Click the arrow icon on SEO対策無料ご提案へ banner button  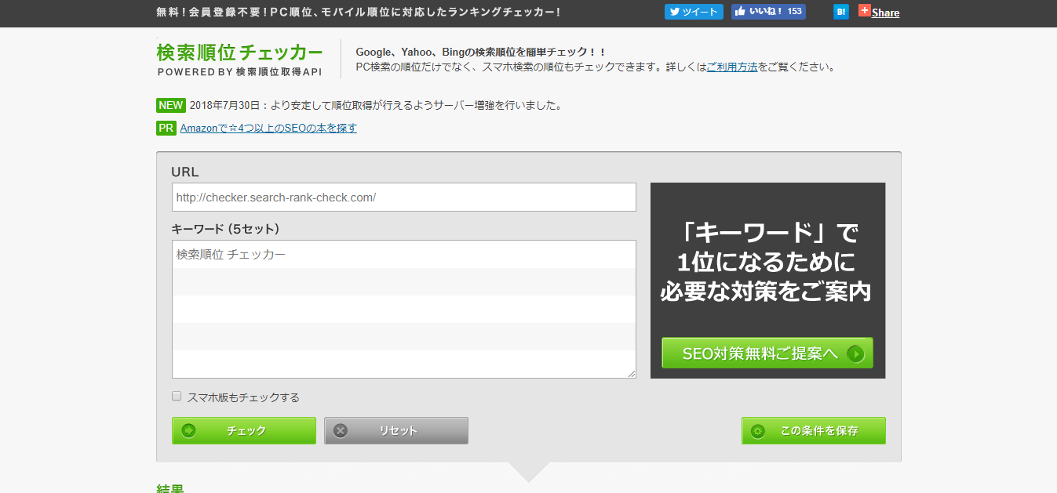pyautogui.click(x=855, y=353)
